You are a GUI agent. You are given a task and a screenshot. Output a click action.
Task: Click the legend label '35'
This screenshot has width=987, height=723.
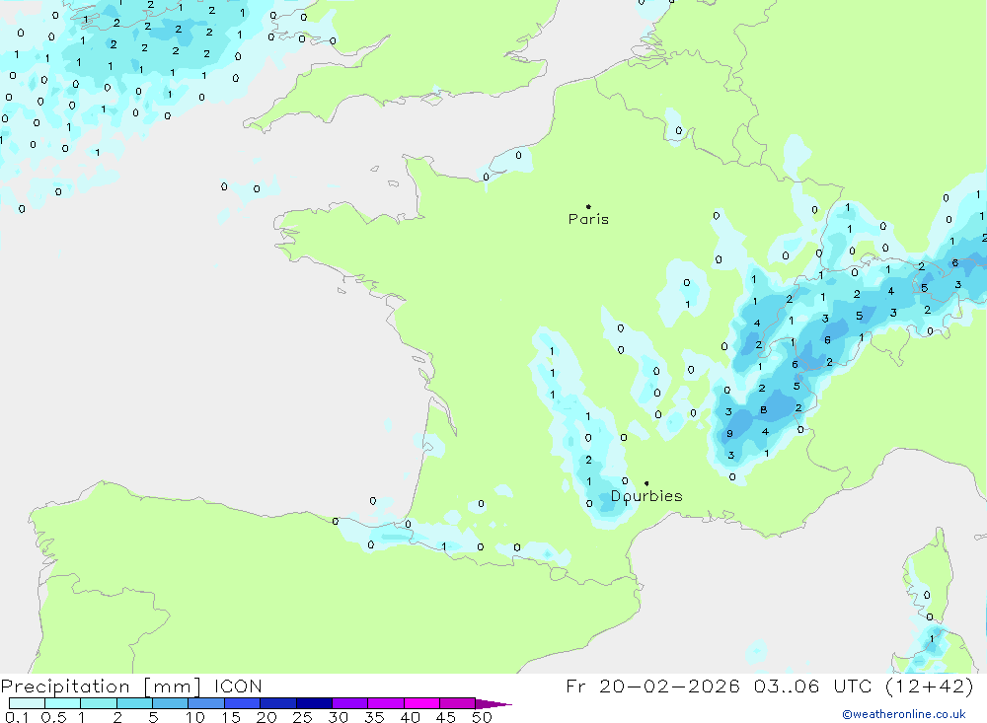click(374, 717)
